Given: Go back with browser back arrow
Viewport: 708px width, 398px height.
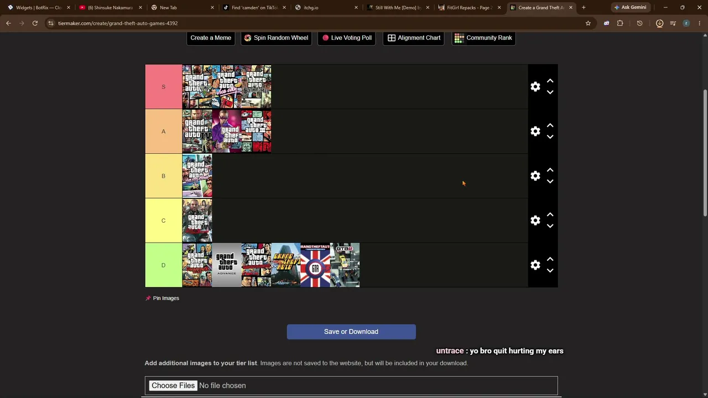Looking at the screenshot, I should 8,23.
